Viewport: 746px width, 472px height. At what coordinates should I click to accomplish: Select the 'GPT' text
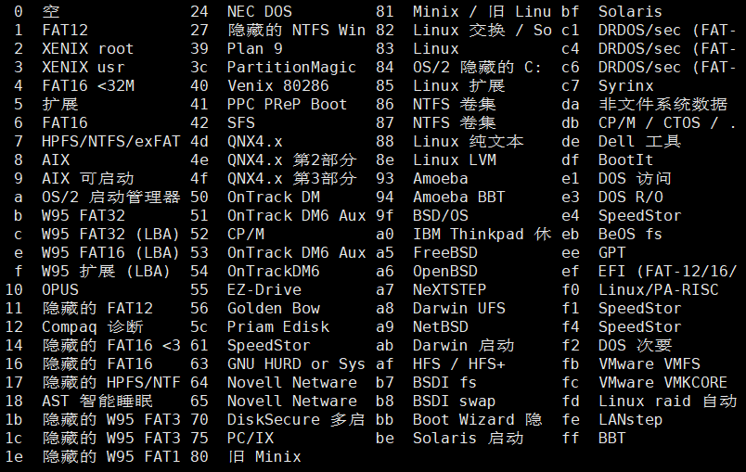(x=612, y=252)
